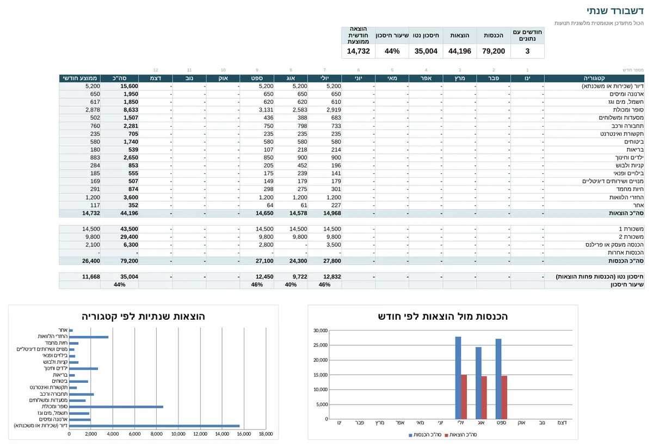The height and width of the screenshot is (448, 653).
Task: Click the red "סה"כ הוצאות" legend swatch
Action: (x=447, y=434)
